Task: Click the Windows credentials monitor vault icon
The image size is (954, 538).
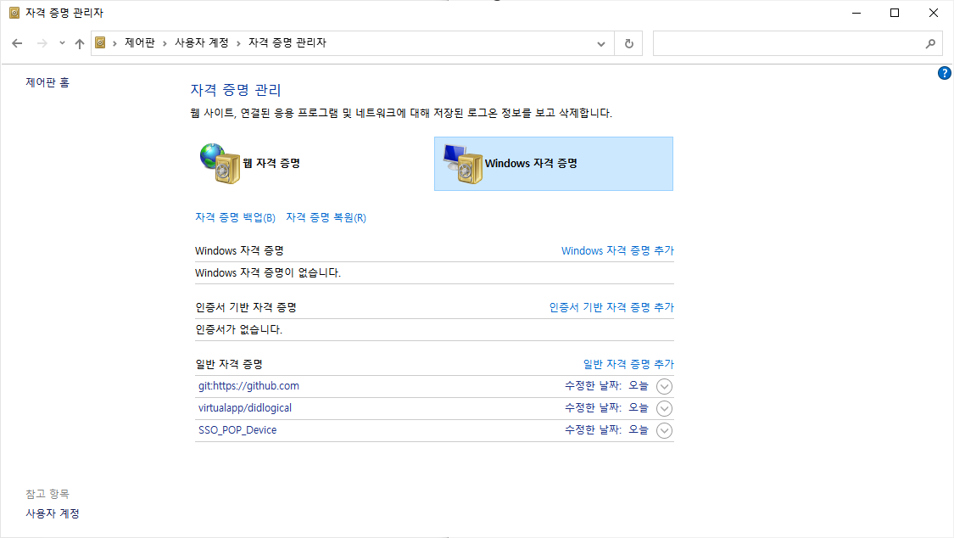Action: click(463, 164)
